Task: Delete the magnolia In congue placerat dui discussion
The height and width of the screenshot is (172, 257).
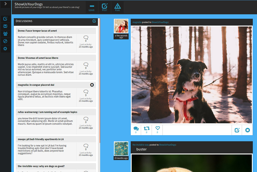Action: (92, 85)
